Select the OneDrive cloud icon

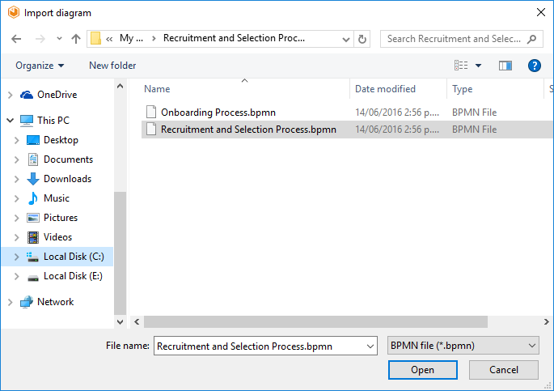(27, 95)
